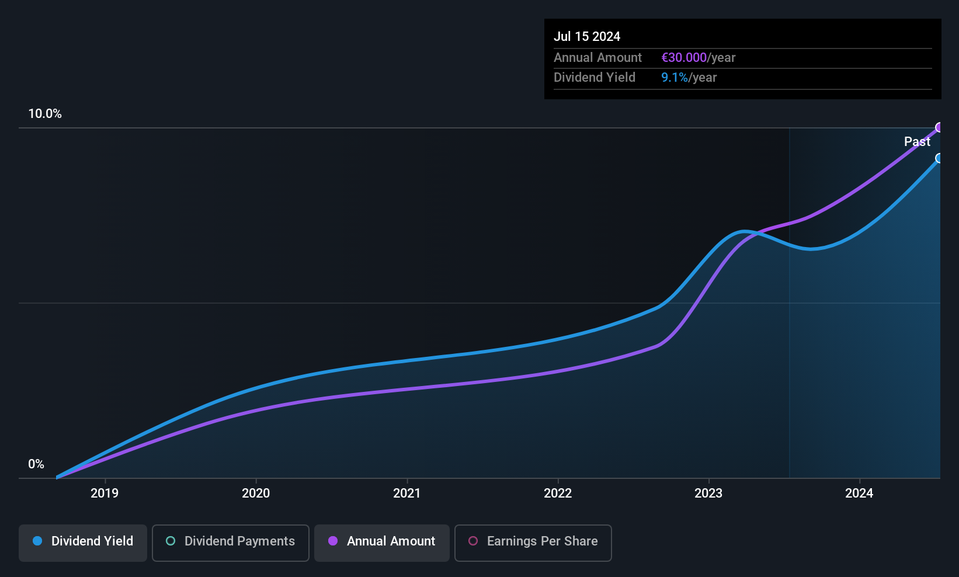Click the 10.0% y-axis label
Viewport: 959px width, 577px height.
pos(45,114)
